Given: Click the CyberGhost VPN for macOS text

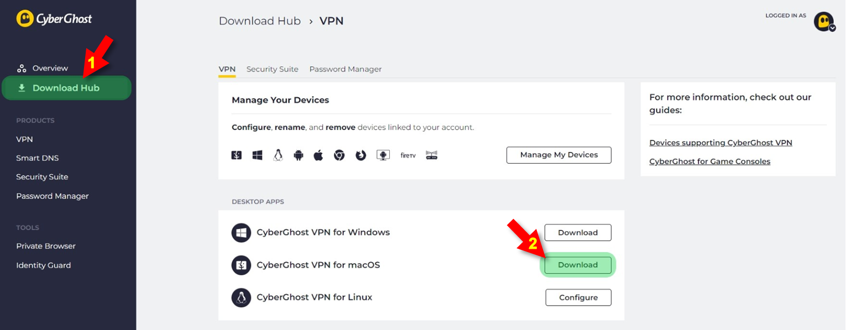Looking at the screenshot, I should tap(318, 265).
